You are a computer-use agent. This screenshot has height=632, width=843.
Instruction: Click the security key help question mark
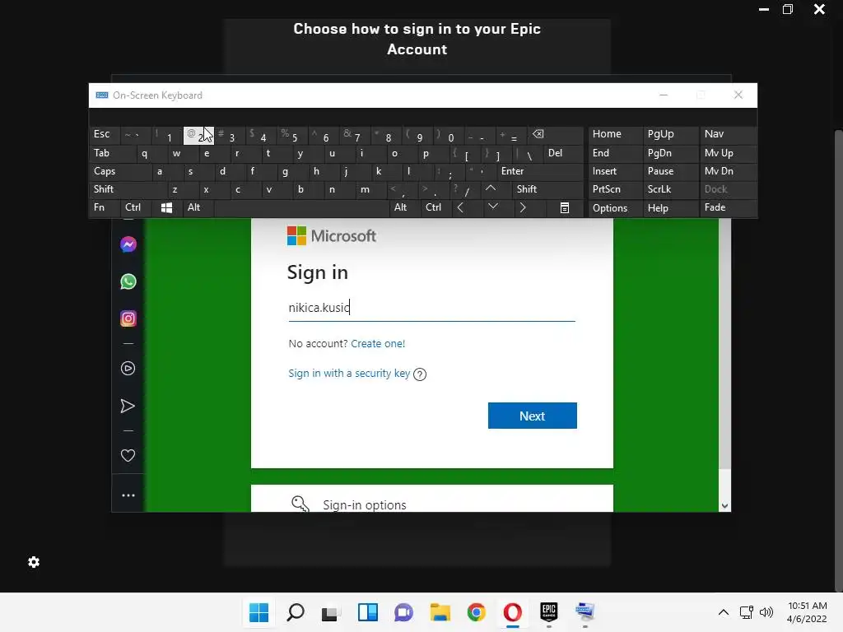pyautogui.click(x=420, y=374)
